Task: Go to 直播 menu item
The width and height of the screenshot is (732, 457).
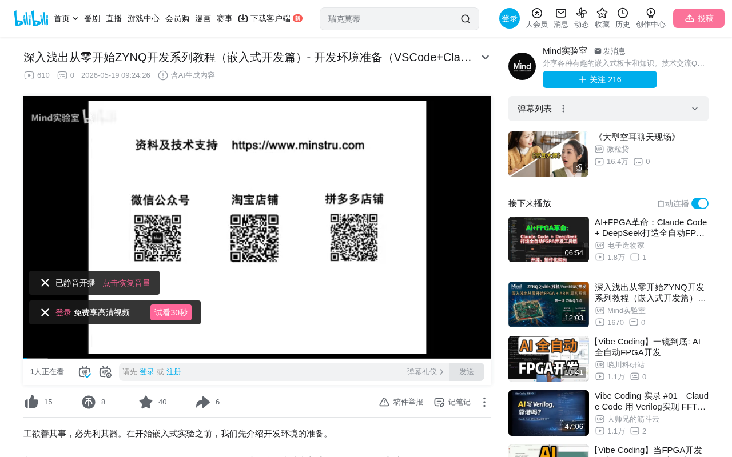Action: pos(114,18)
